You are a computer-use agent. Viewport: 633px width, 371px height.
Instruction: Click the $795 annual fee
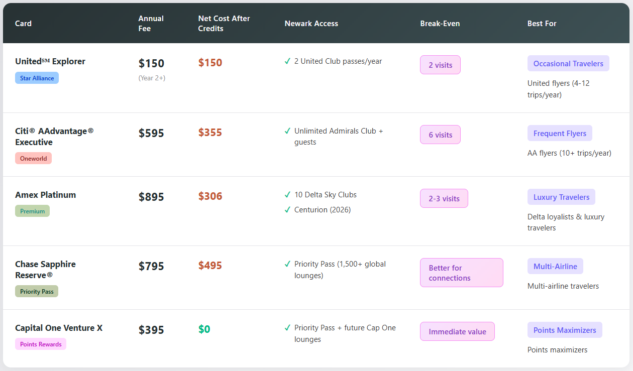151,266
